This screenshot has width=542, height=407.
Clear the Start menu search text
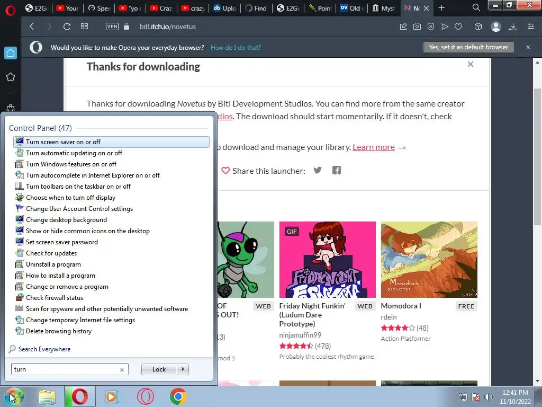coord(122,369)
